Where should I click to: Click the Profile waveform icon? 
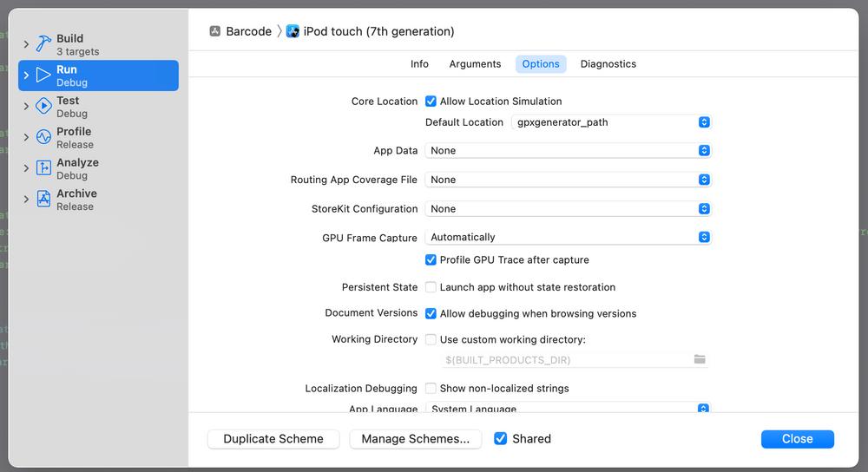[43, 137]
